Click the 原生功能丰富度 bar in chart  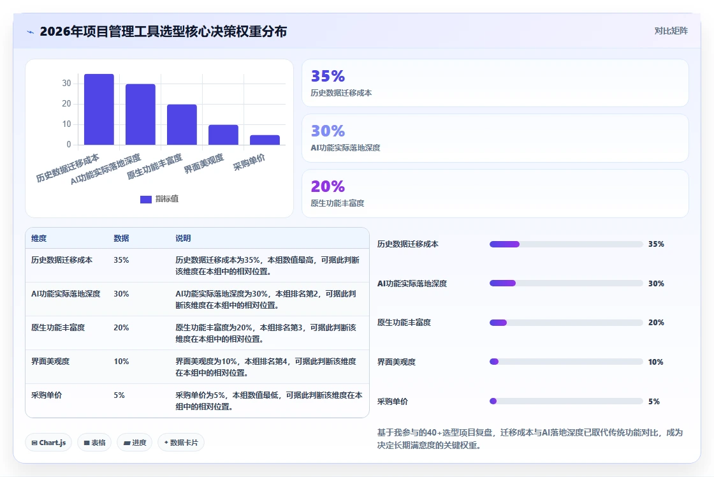182,125
